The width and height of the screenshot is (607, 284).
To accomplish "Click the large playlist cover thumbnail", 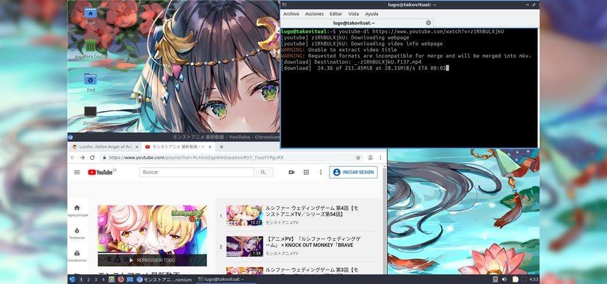I will point(152,235).
